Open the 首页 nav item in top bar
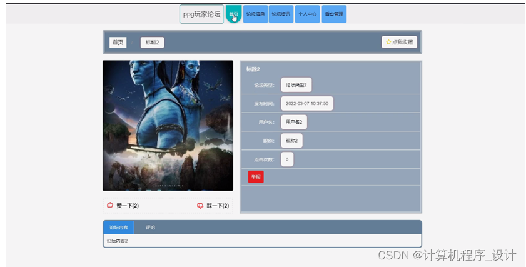 tap(233, 14)
